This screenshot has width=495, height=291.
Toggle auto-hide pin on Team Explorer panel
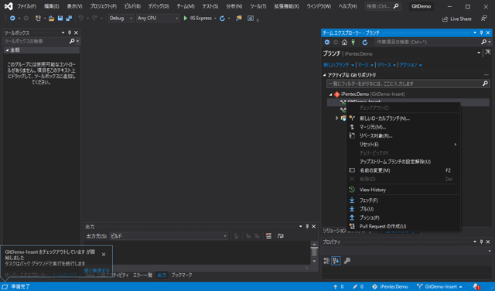[x=481, y=33]
